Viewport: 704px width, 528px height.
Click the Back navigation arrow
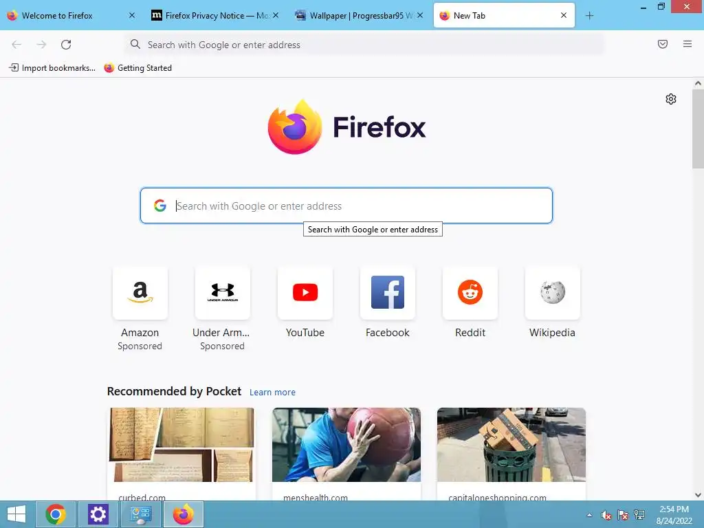[x=16, y=45]
